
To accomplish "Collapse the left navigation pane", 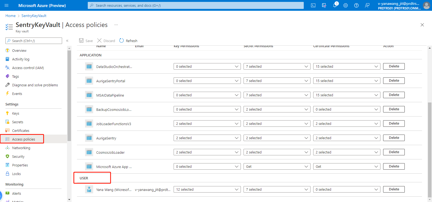I will point(67,41).
